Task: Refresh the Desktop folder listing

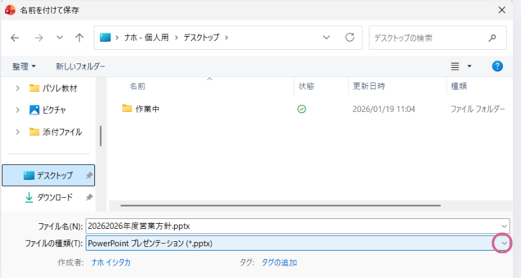Action: (x=350, y=38)
